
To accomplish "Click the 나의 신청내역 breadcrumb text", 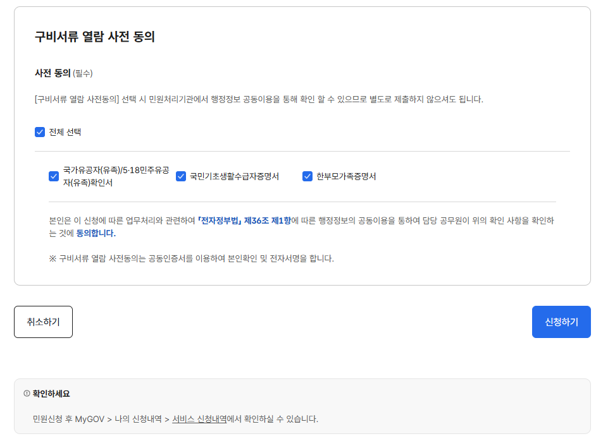I will [x=137, y=418].
